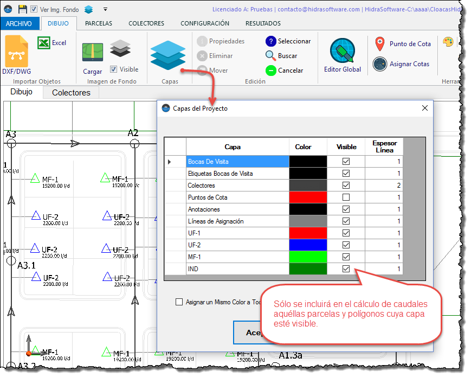Open the DXF/DWG import tool
This screenshot has height=377, width=471.
pyautogui.click(x=16, y=55)
